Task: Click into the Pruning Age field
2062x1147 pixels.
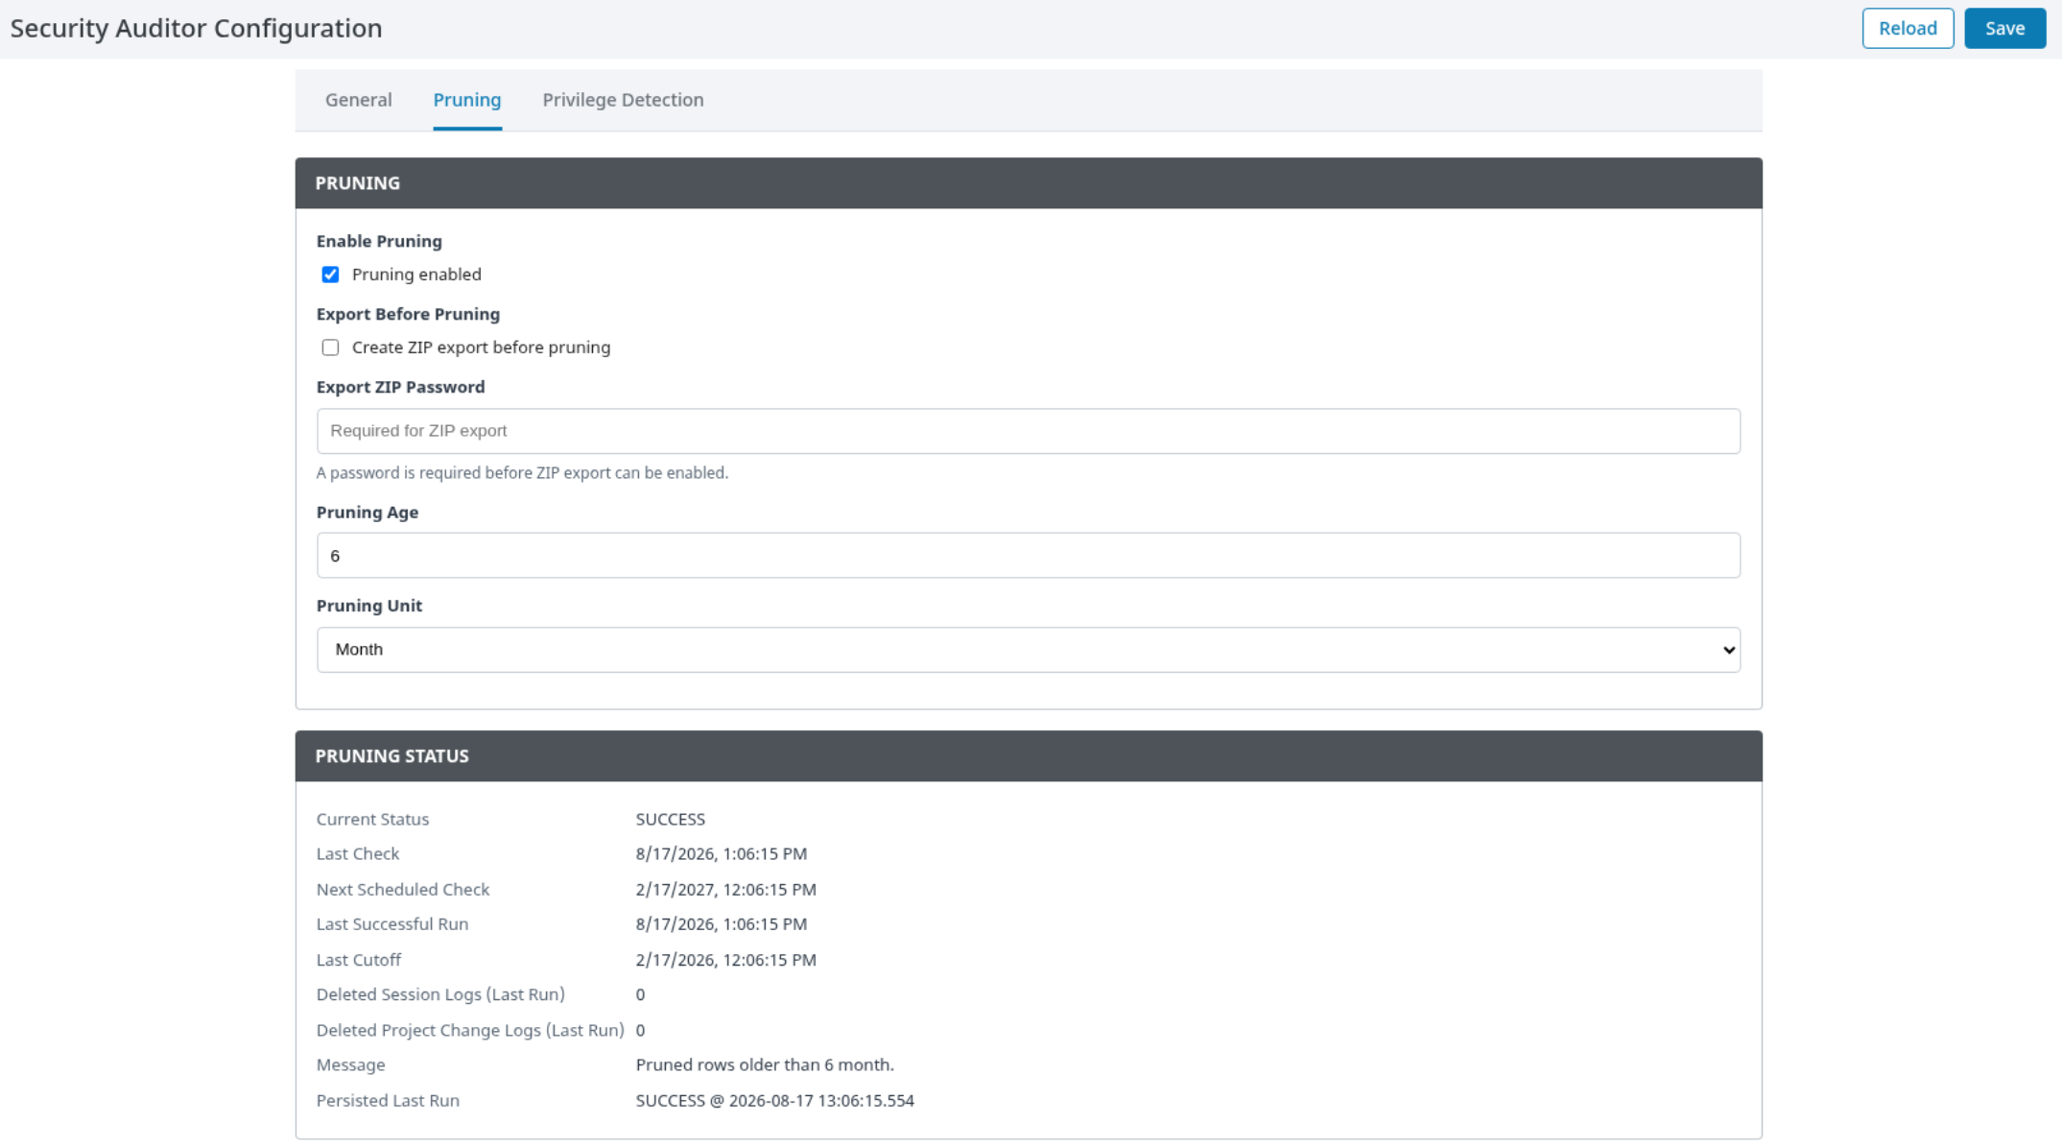Action: point(1028,556)
